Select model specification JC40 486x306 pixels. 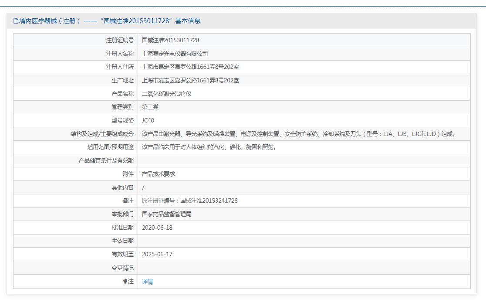[x=148, y=121]
